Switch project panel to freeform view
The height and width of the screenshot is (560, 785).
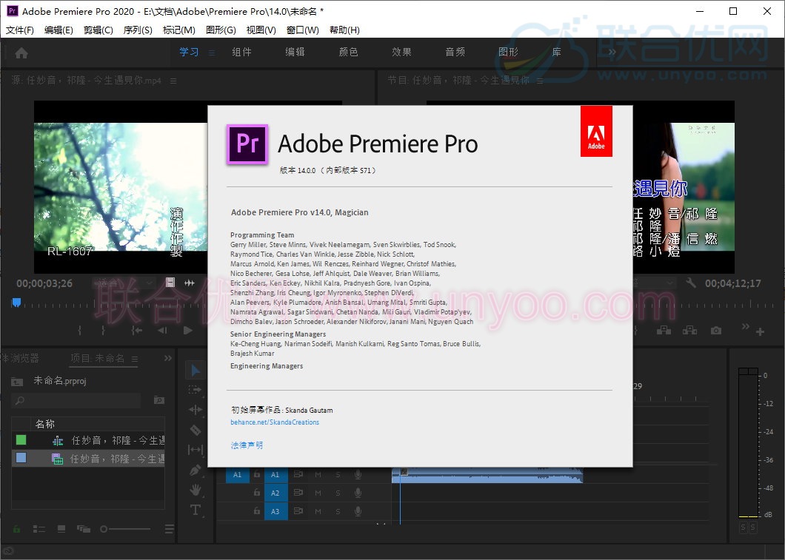(83, 528)
